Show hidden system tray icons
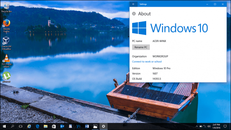Viewport: 231px width, 130px height. point(197,126)
